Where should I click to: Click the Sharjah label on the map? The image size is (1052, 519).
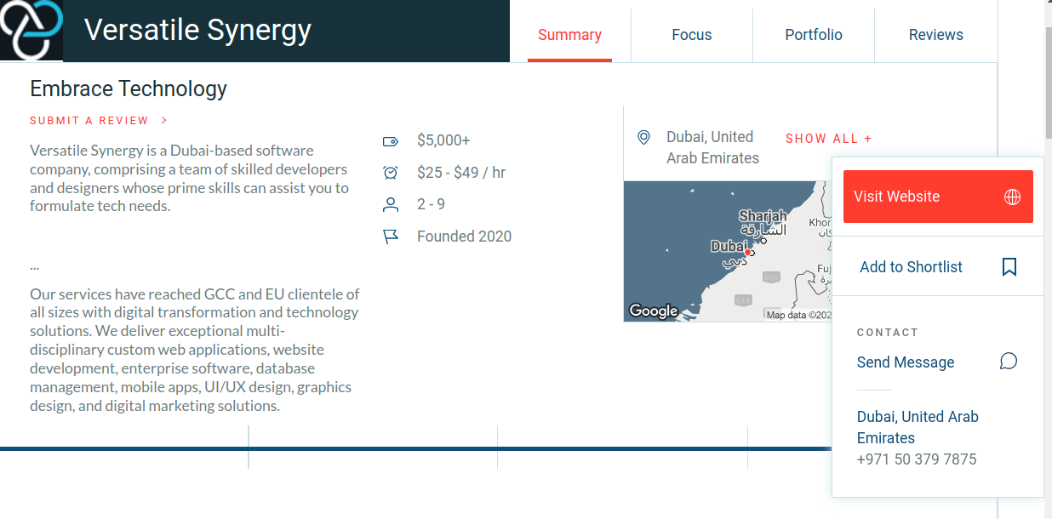click(x=763, y=217)
